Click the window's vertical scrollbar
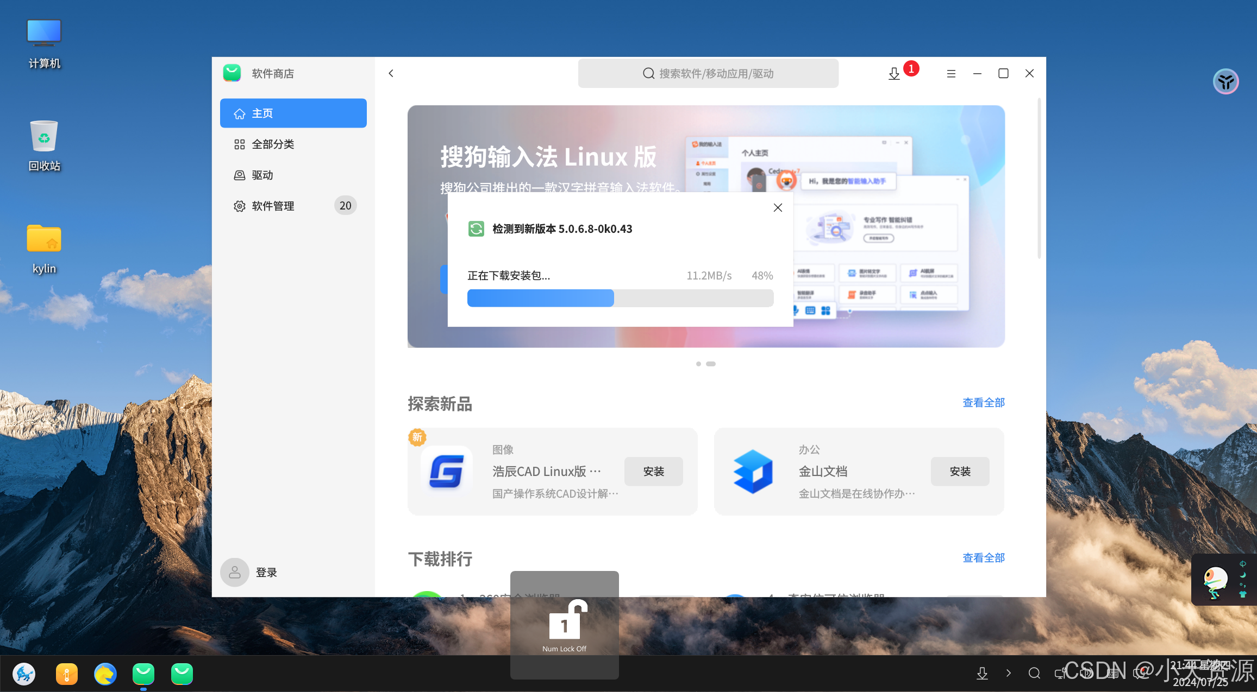 coord(1039,179)
